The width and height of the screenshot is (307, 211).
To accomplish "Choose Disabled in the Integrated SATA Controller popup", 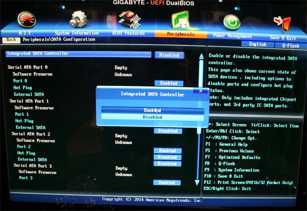I will [x=153, y=117].
